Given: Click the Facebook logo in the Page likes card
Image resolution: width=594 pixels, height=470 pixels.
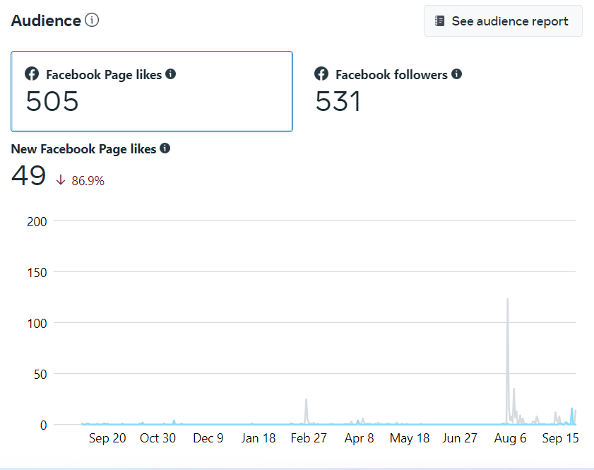Looking at the screenshot, I should pyautogui.click(x=32, y=74).
